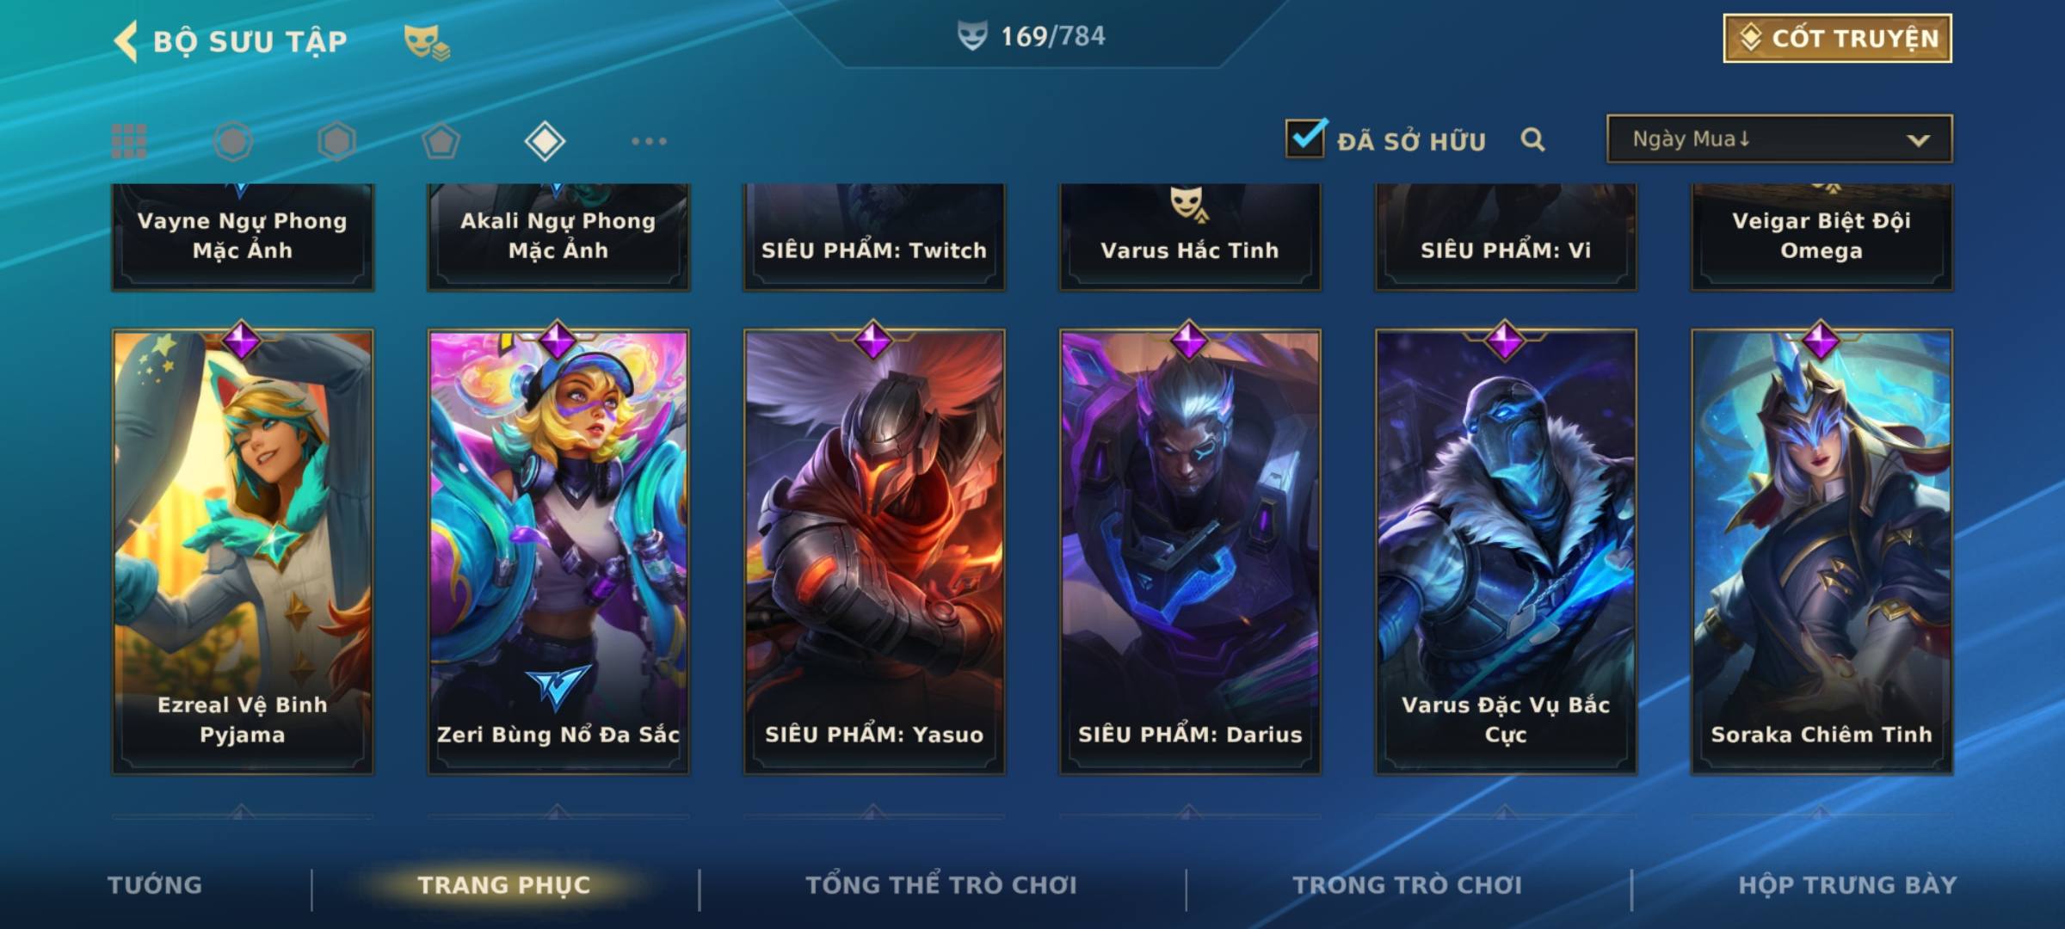Select the all-skins grid filter icon

[x=129, y=141]
